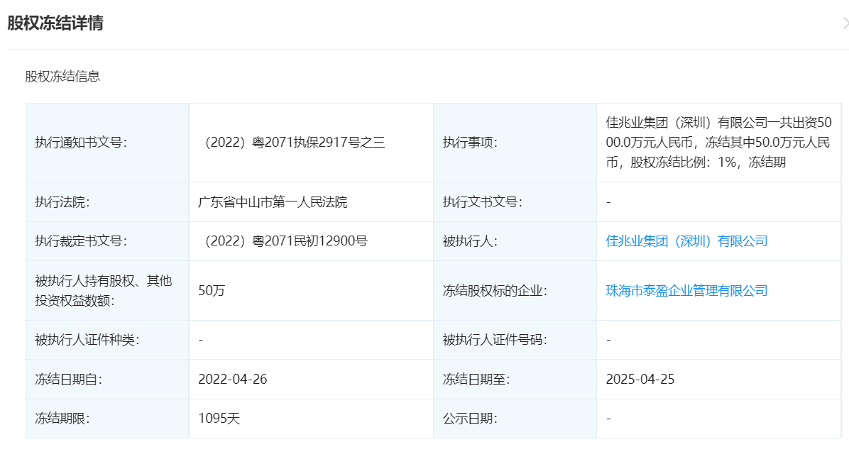Click the 公示日期 label cell
Viewport: 849px width, 464px height.
coord(470,419)
